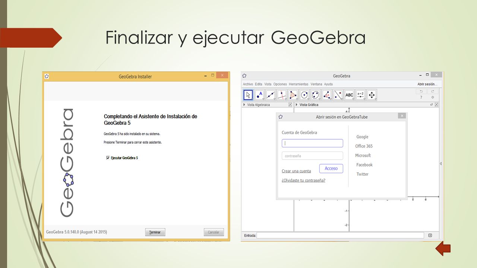Expand the side panel arrow at right edge
The image size is (477, 268).
click(440, 164)
